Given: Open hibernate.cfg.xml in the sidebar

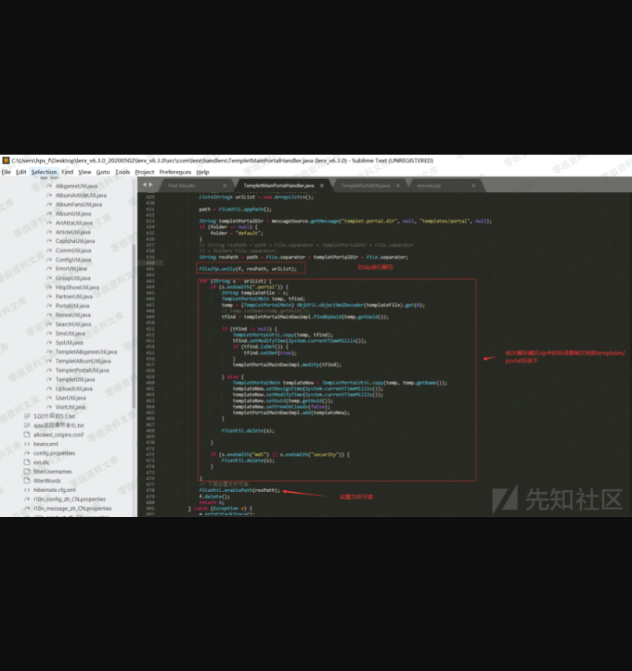Looking at the screenshot, I should click(55, 490).
